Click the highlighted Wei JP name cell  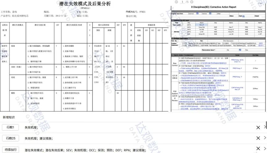pos(202,25)
